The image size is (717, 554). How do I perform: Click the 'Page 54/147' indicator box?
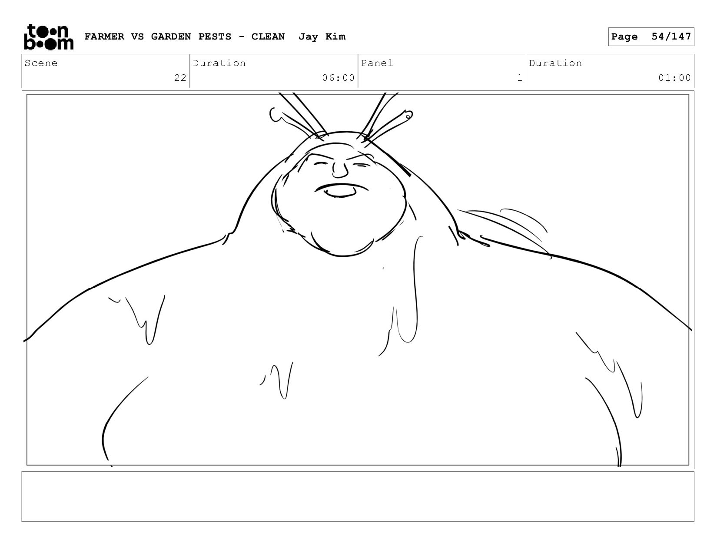pyautogui.click(x=651, y=36)
